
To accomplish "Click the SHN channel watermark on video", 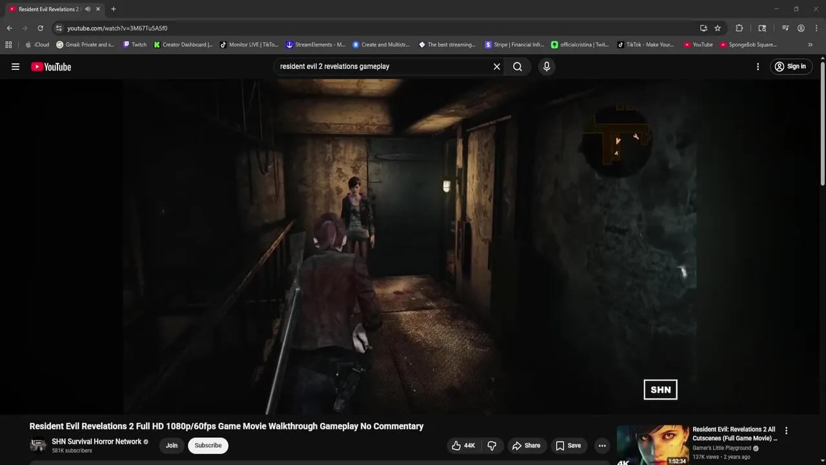I will (x=660, y=389).
